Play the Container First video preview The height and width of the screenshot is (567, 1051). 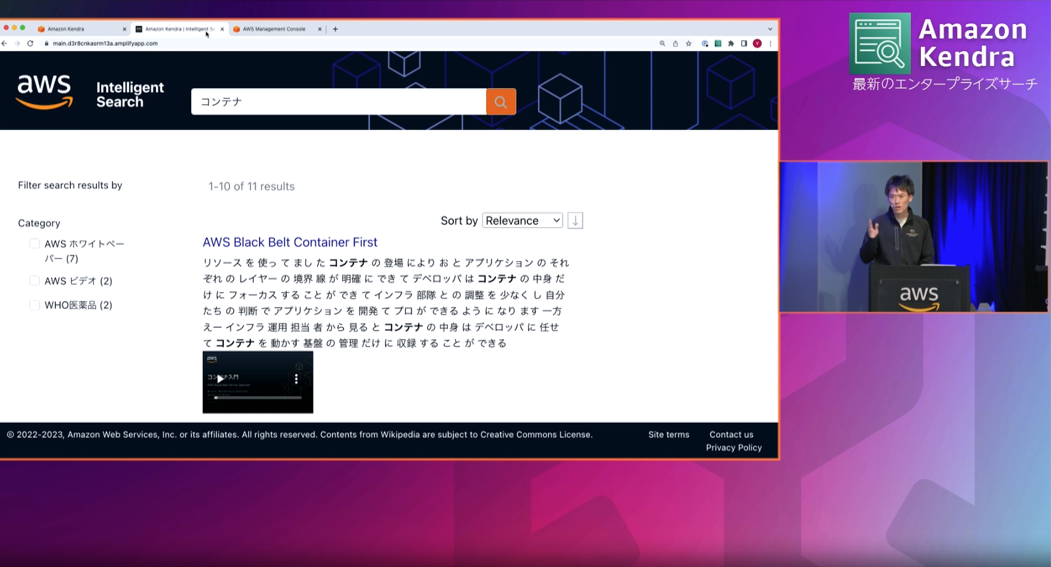pyautogui.click(x=220, y=379)
